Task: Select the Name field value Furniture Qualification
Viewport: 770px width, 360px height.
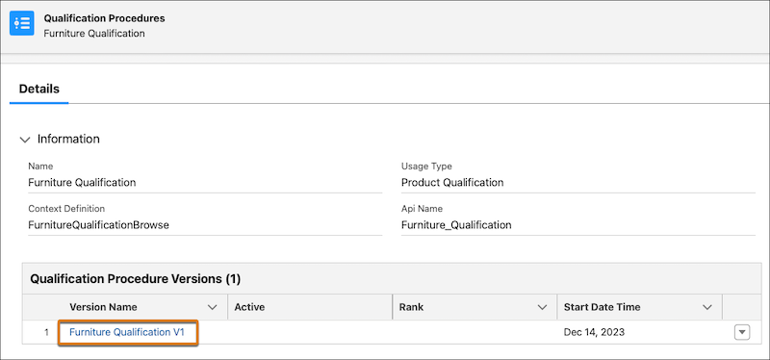Action: pyautogui.click(x=82, y=183)
